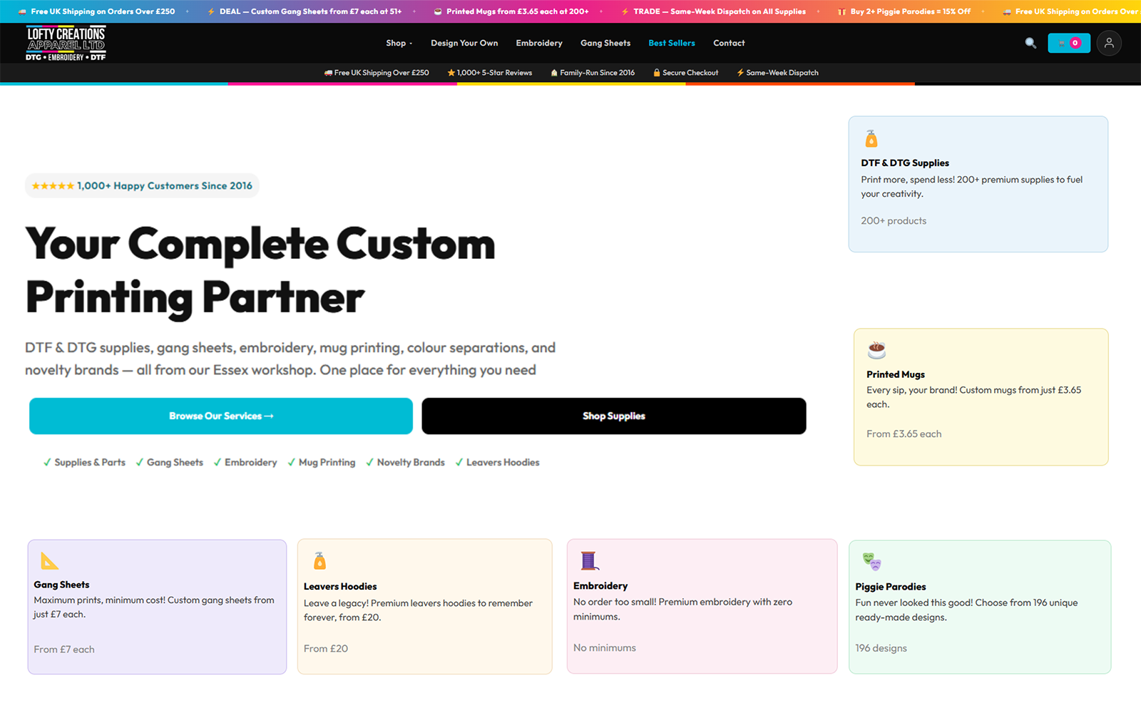Open the Leavers Hoodies card title
1141x713 pixels.
(340, 587)
